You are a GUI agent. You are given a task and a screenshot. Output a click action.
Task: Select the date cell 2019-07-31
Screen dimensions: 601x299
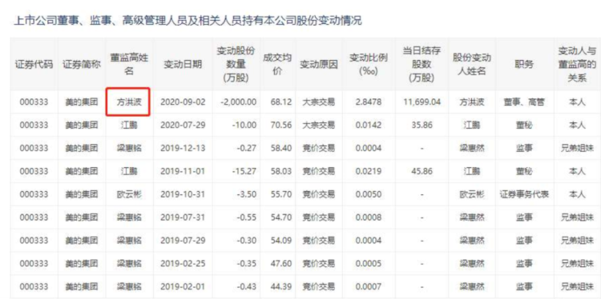(183, 217)
